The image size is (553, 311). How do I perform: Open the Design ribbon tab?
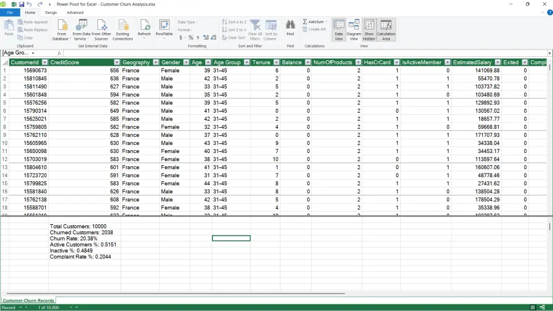[51, 12]
